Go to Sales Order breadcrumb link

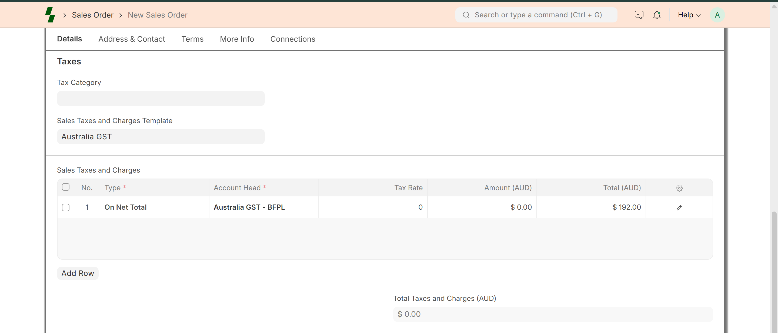point(92,15)
